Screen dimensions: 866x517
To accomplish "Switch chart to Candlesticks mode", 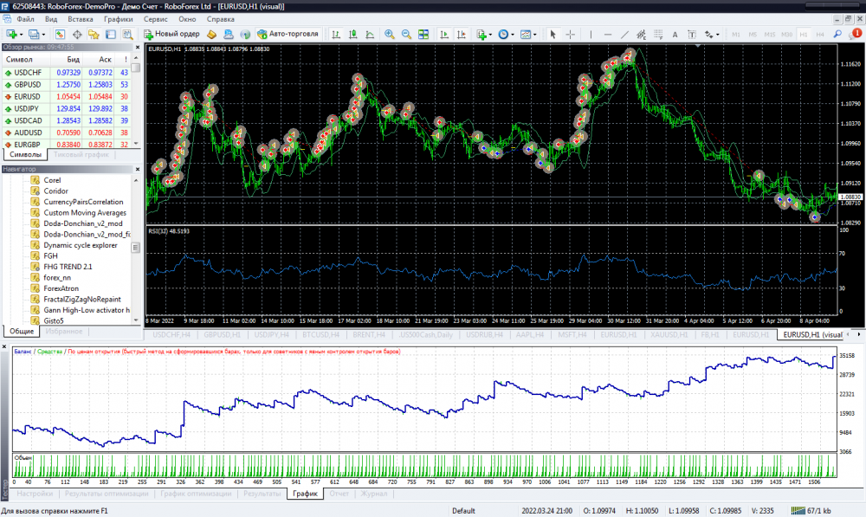I will coord(353,35).
